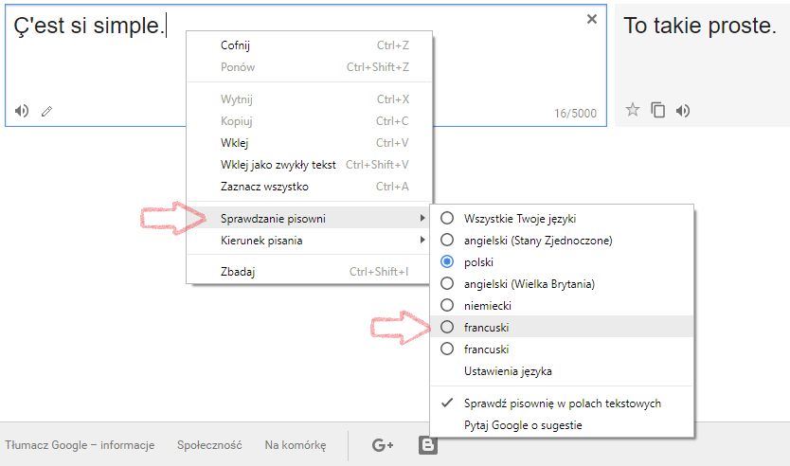Choose Zaznacz wszystko from context menu
This screenshot has height=466, width=790.
pos(264,187)
